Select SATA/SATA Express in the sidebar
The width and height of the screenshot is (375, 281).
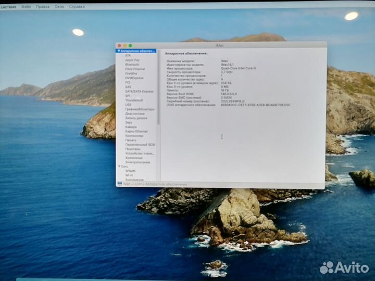[x=139, y=92]
